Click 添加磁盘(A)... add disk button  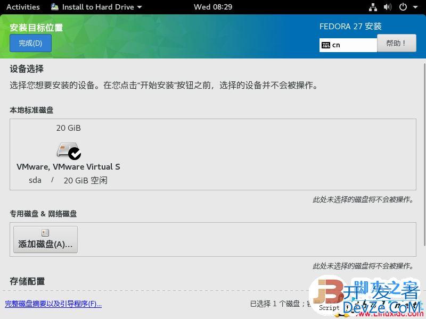coord(45,240)
